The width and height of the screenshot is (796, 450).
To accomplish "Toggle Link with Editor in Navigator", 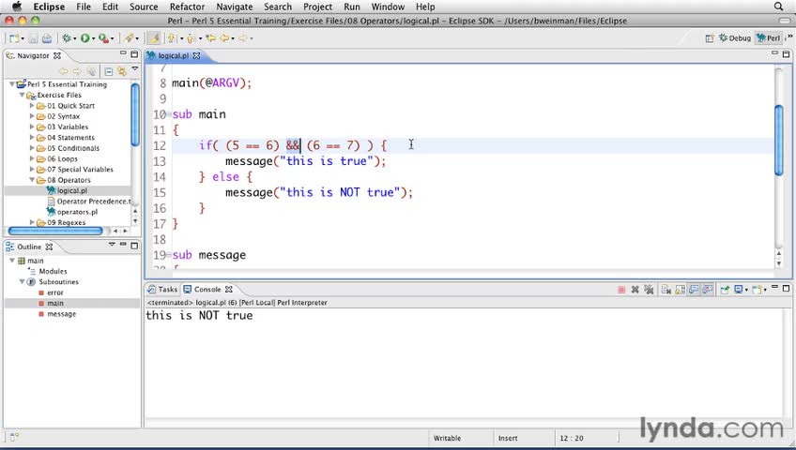I will point(122,71).
